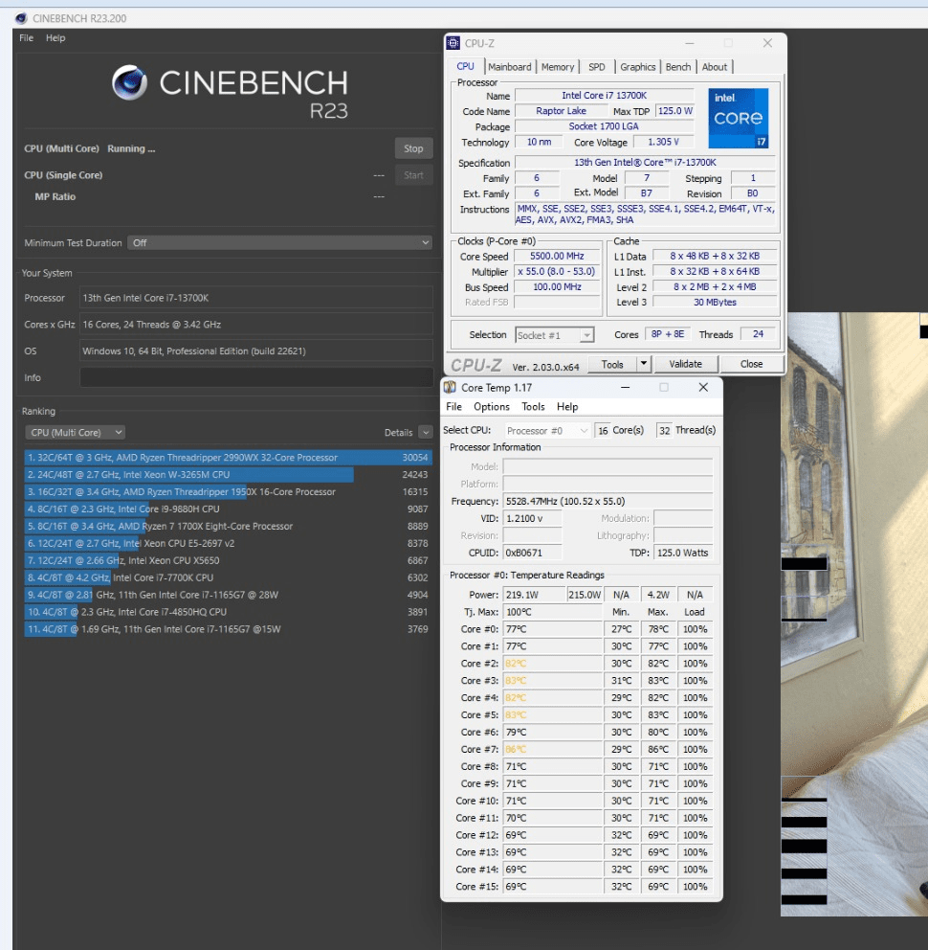The image size is (928, 950).
Task: Select the Xeon X5650 ranking entry
Action: [229, 560]
